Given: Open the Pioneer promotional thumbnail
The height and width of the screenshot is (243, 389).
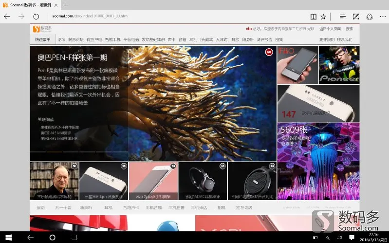Looking at the screenshot, I should (x=339, y=65).
